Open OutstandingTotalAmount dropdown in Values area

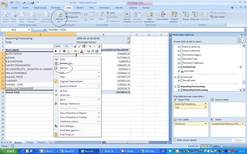[243, 124]
